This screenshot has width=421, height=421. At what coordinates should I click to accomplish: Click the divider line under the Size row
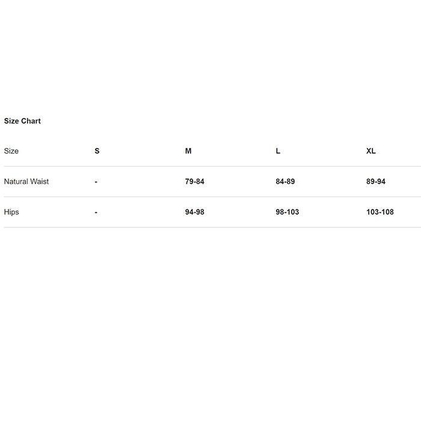[x=210, y=167]
